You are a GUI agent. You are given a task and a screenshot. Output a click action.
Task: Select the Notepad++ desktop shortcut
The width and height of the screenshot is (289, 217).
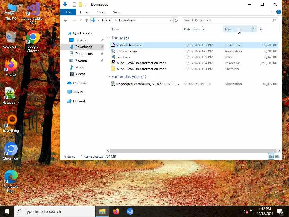point(11,96)
